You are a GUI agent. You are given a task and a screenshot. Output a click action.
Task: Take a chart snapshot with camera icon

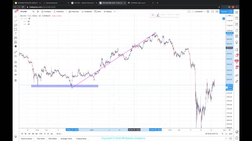pos(217,11)
